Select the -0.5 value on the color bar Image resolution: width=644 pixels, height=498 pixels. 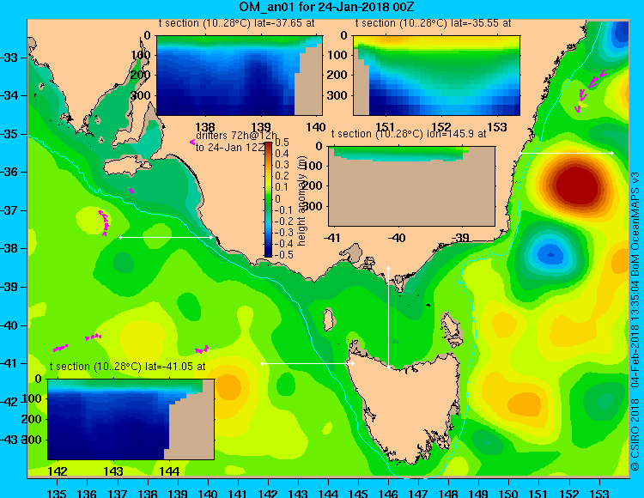click(x=284, y=254)
